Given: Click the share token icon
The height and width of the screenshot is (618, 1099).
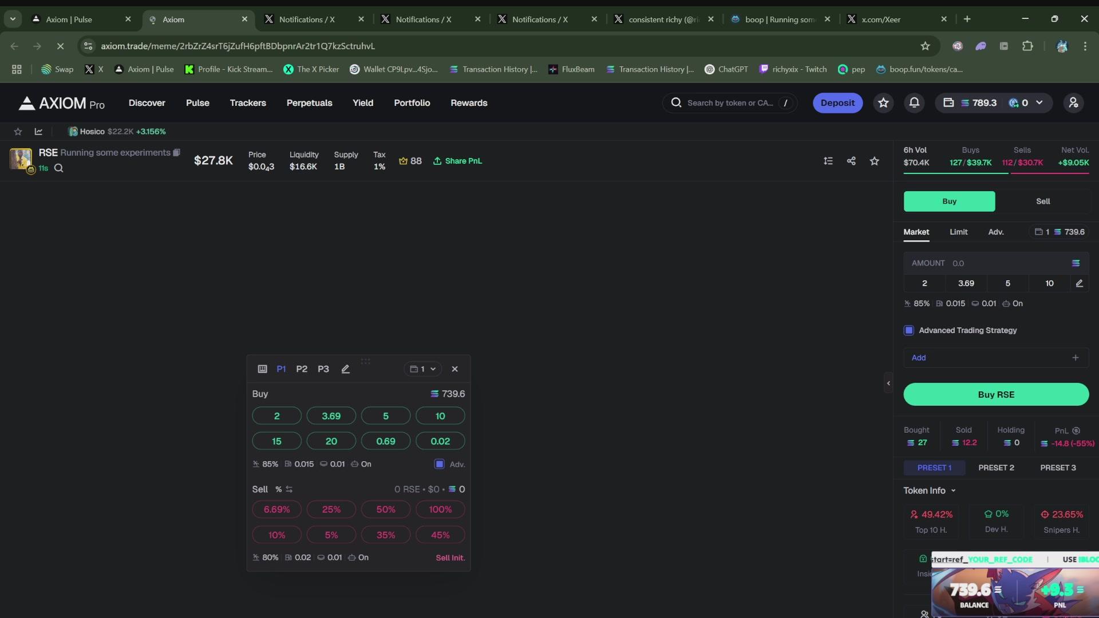Looking at the screenshot, I should (851, 161).
